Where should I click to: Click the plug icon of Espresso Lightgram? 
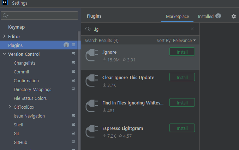pos(92,131)
